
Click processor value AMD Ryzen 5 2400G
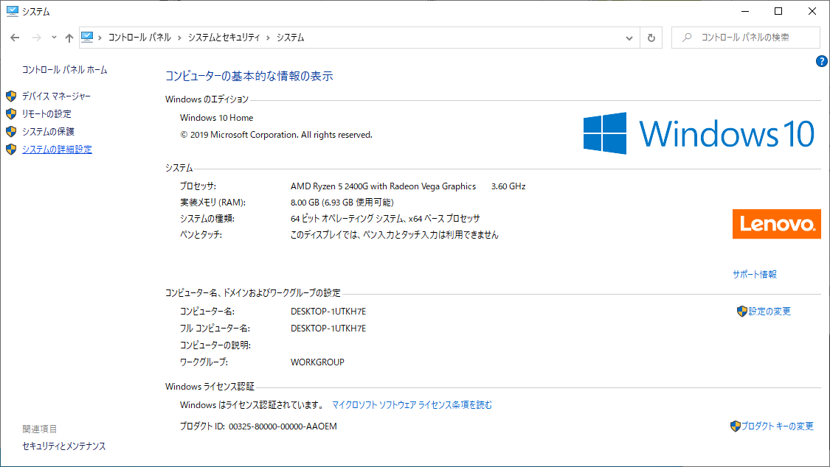click(x=383, y=186)
